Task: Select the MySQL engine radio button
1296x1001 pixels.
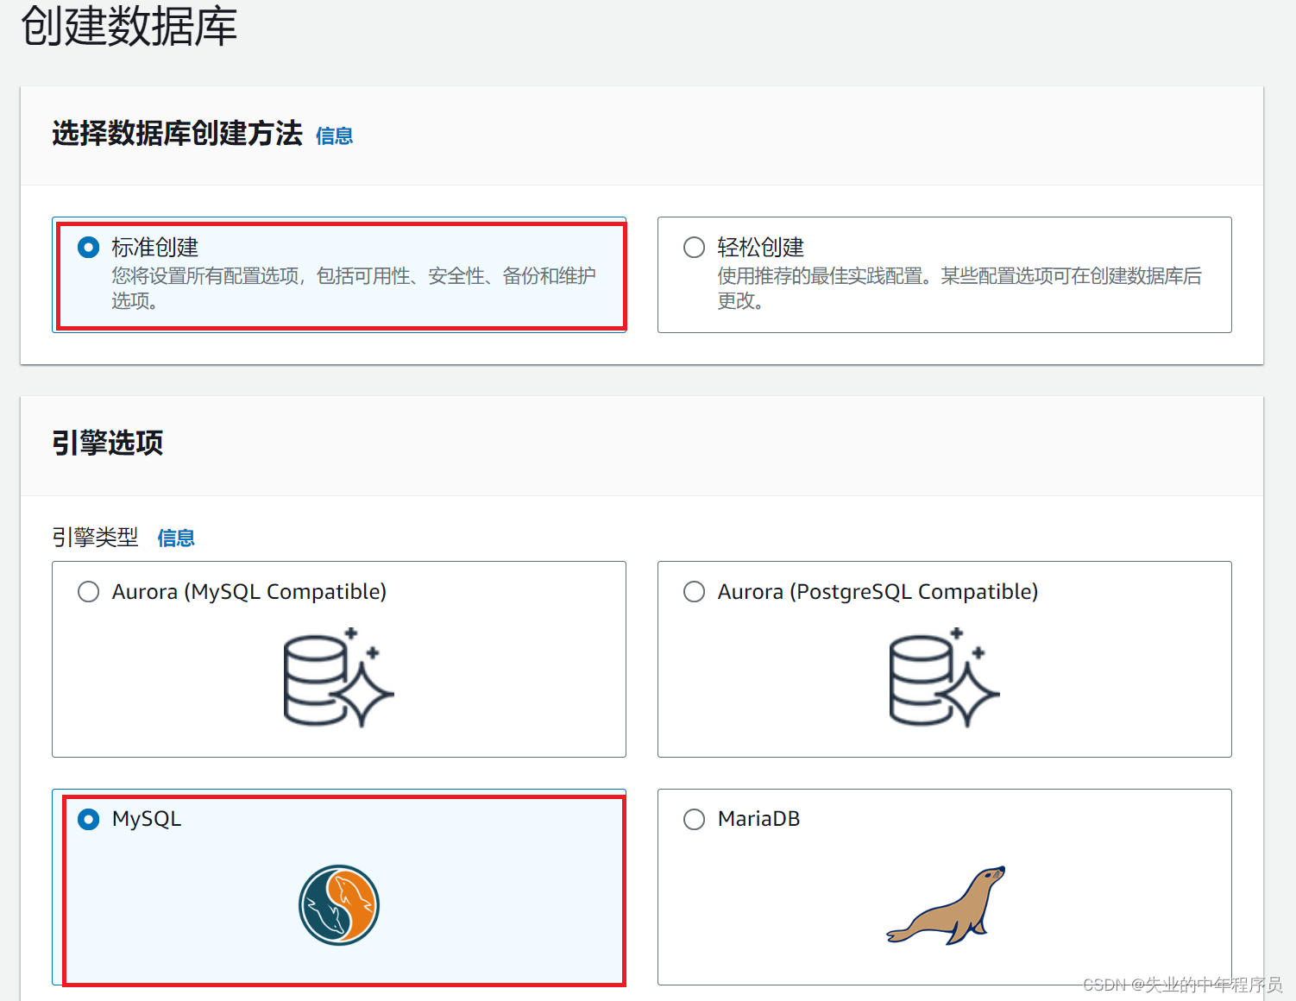Action: [89, 819]
